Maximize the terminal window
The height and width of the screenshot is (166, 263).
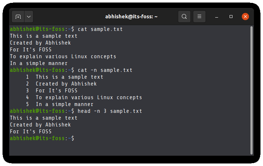tap(231, 17)
